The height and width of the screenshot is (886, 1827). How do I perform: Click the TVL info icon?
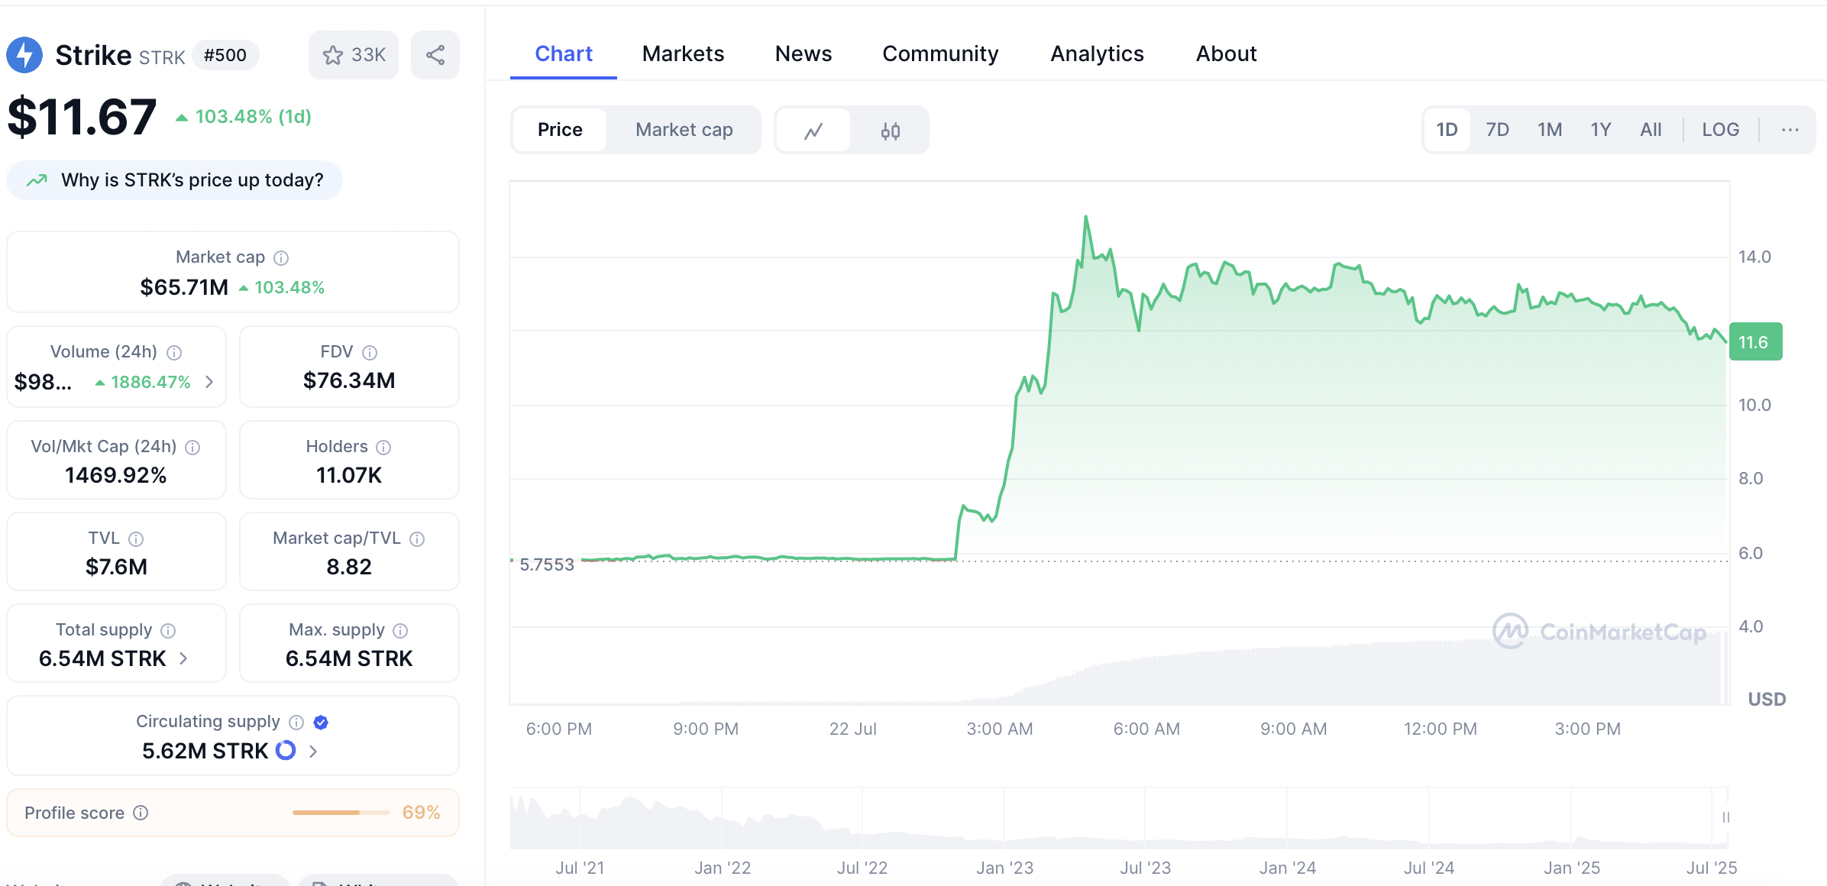coord(136,539)
